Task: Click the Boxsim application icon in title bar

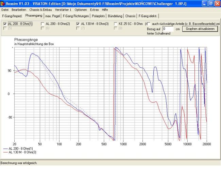Action: coord(2,3)
